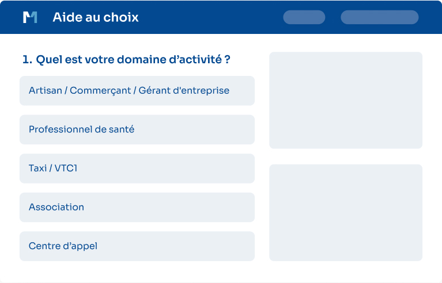442x283 pixels.
Task: Click the word Artisan in the first choice
Action: click(x=46, y=90)
